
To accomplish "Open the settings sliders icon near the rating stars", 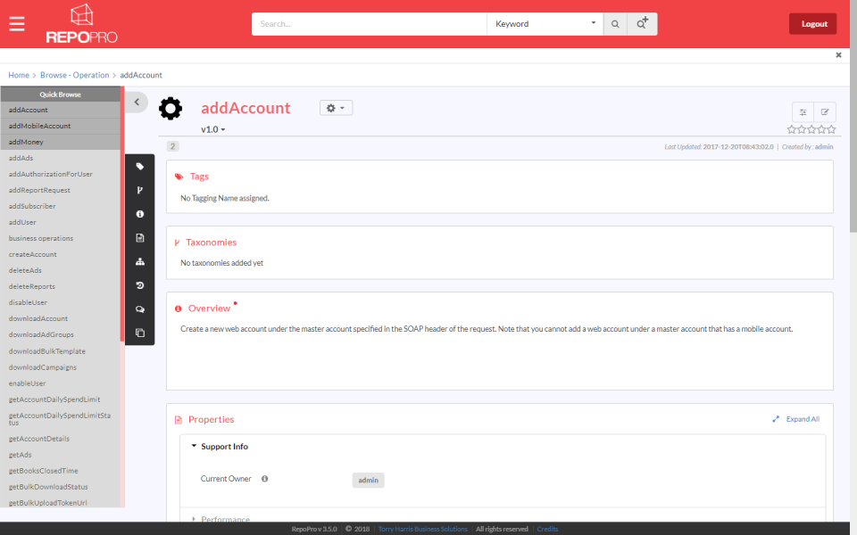I will pos(803,112).
